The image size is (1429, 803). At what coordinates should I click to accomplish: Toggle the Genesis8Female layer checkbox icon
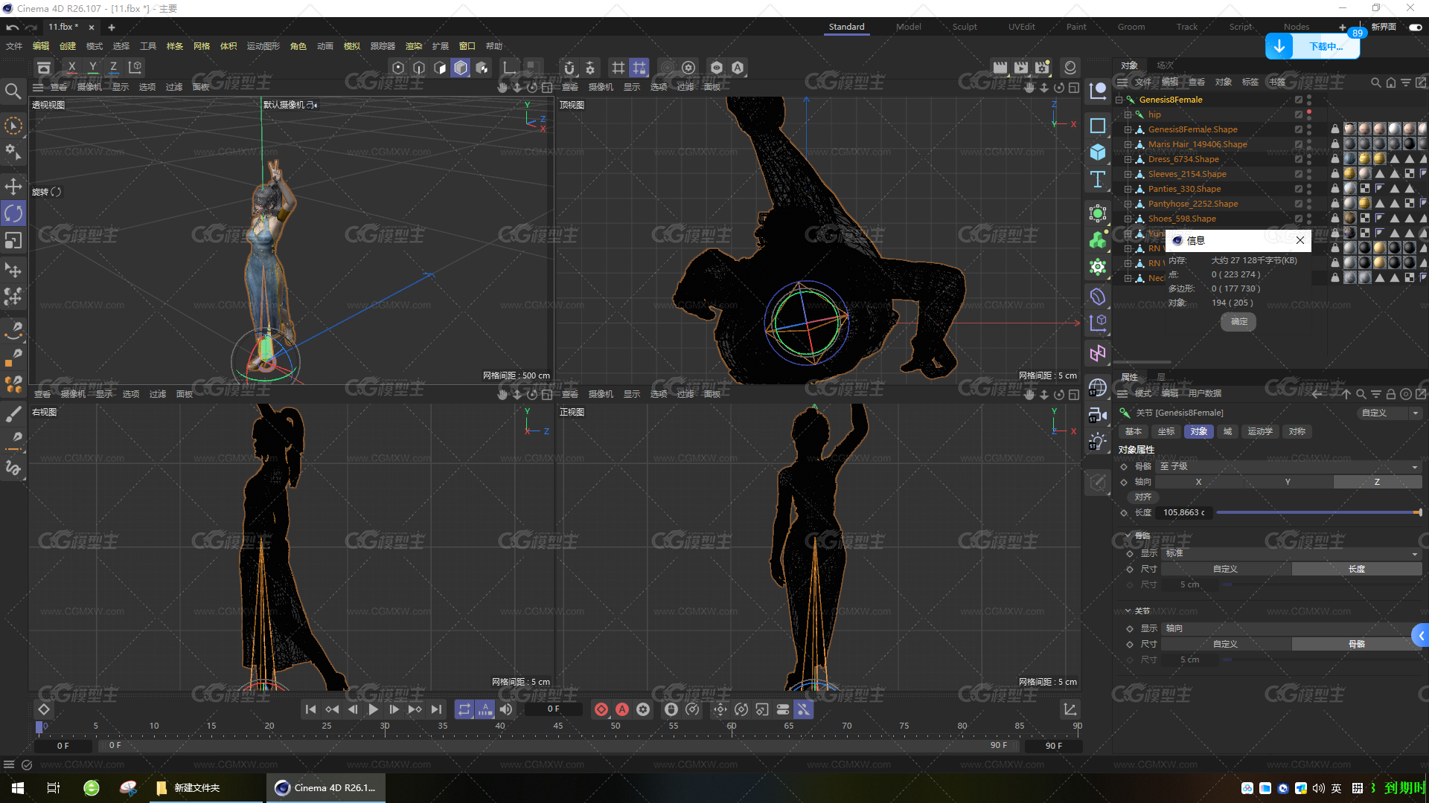(1299, 100)
